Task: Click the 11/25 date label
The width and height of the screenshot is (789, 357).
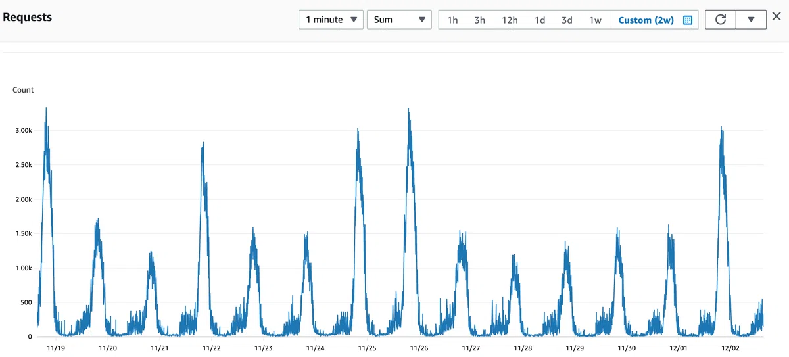Action: tap(368, 348)
